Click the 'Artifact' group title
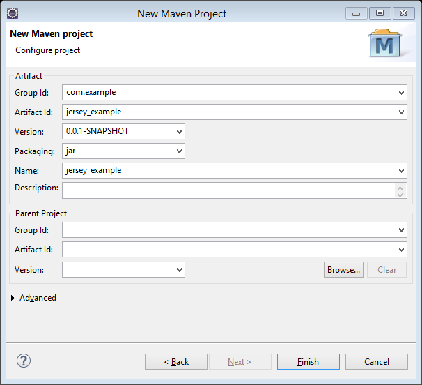This screenshot has height=385, width=422. [x=29, y=76]
